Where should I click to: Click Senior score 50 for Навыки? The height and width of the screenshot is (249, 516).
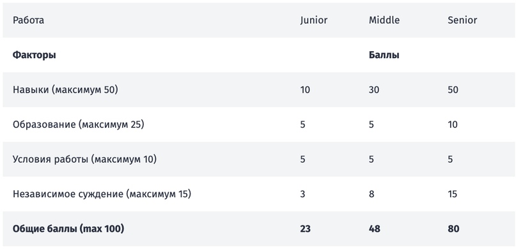(453, 89)
